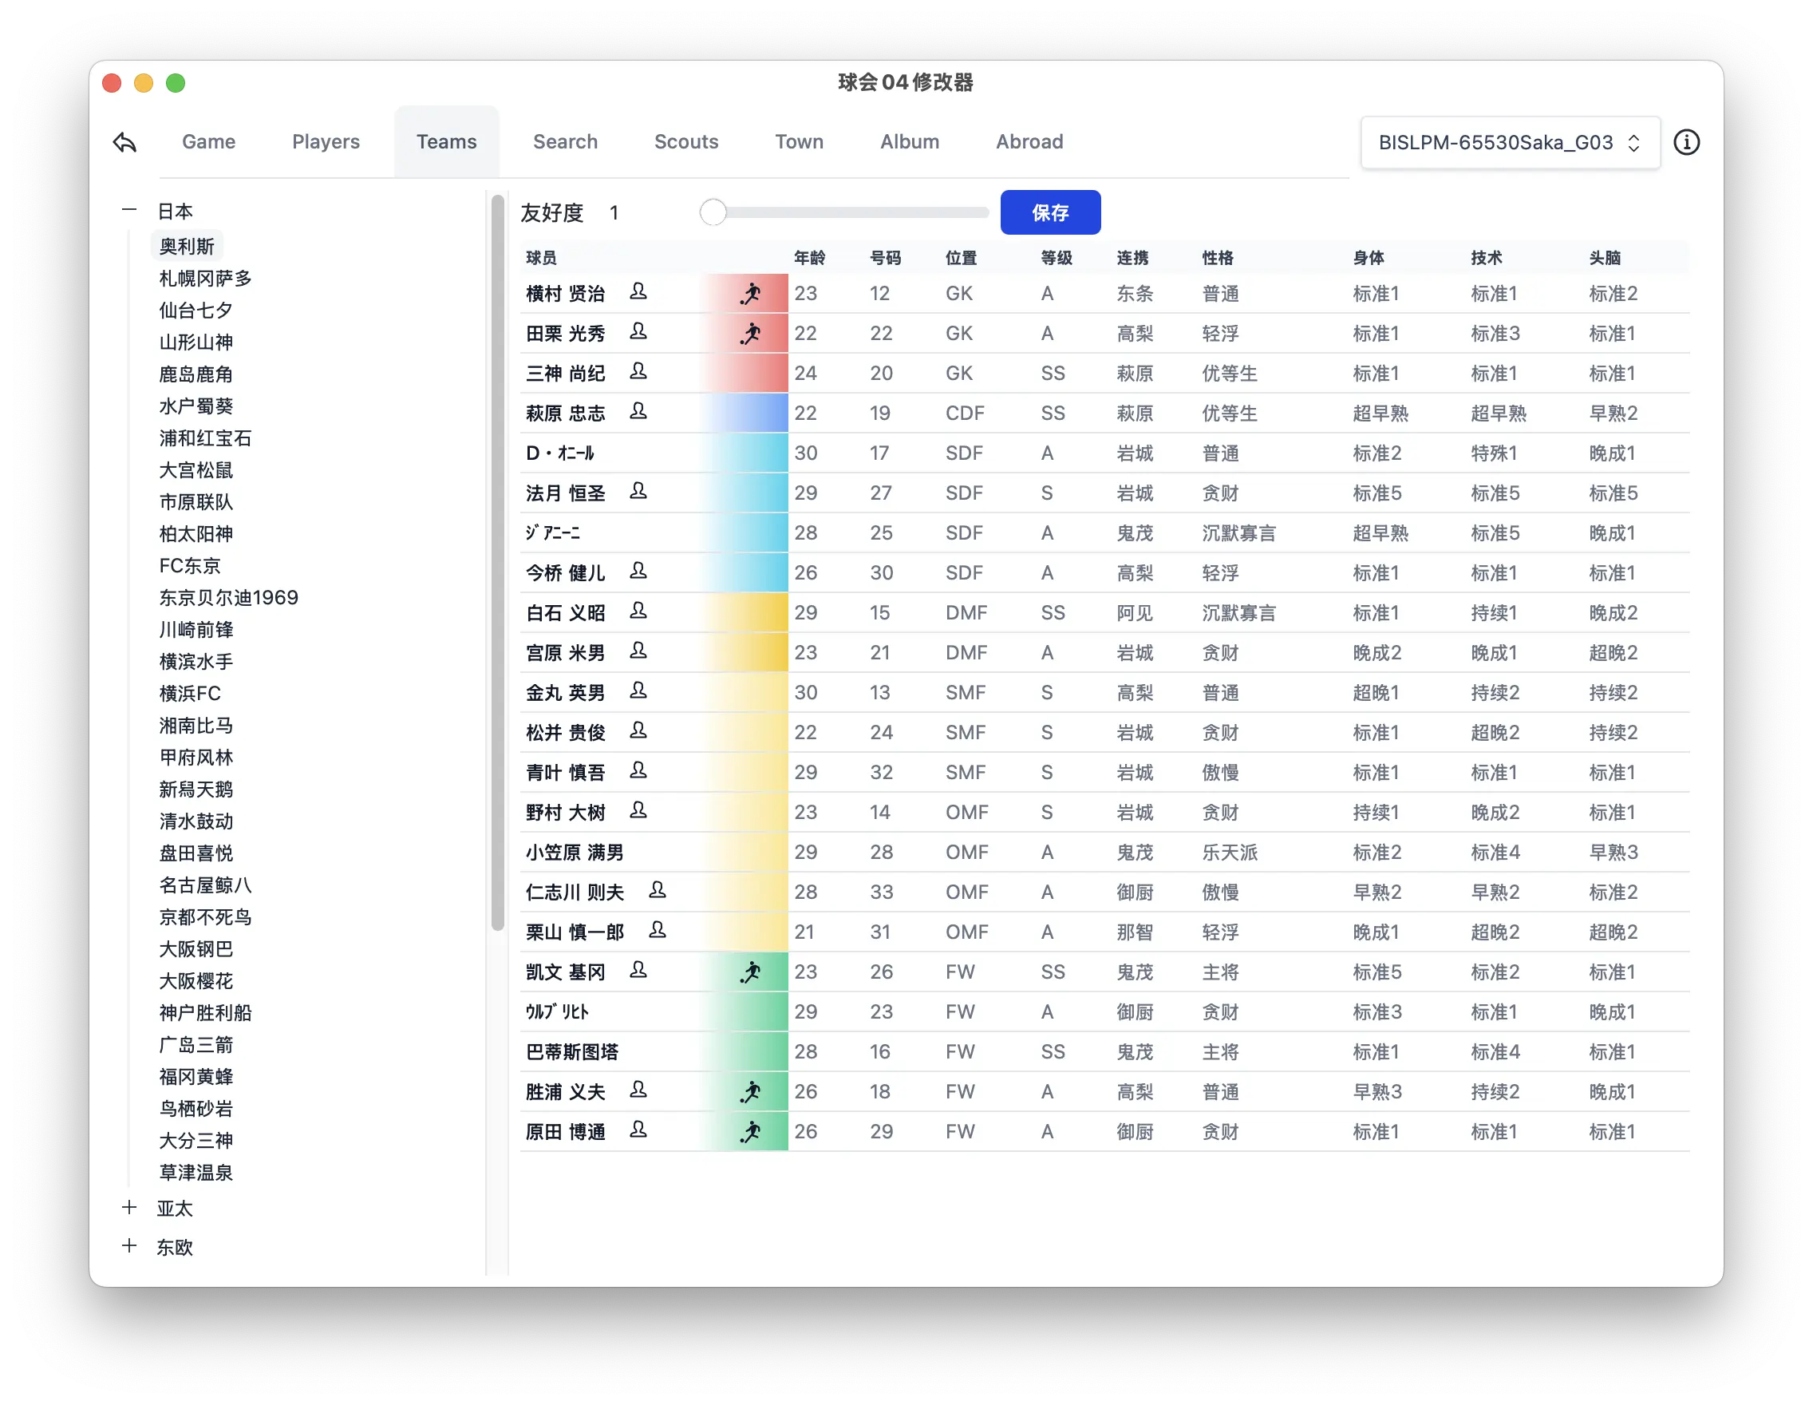The height and width of the screenshot is (1405, 1813).
Task: Select 川崎前锋 in the team list
Action: point(196,629)
